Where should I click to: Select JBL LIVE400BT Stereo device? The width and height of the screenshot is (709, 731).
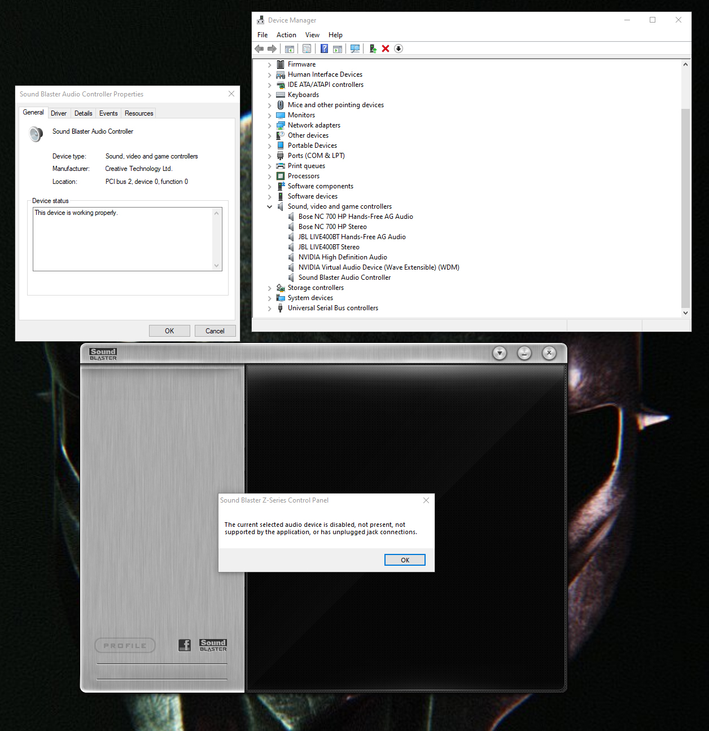pyautogui.click(x=329, y=247)
